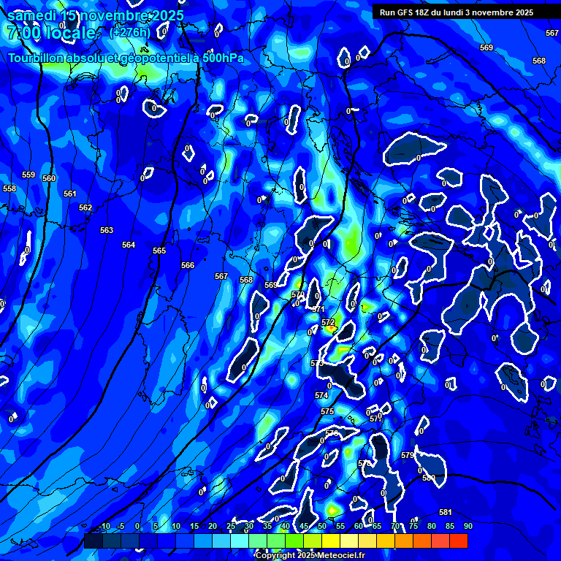Click the date title samedi 15 novembre 2025

[x=96, y=15]
